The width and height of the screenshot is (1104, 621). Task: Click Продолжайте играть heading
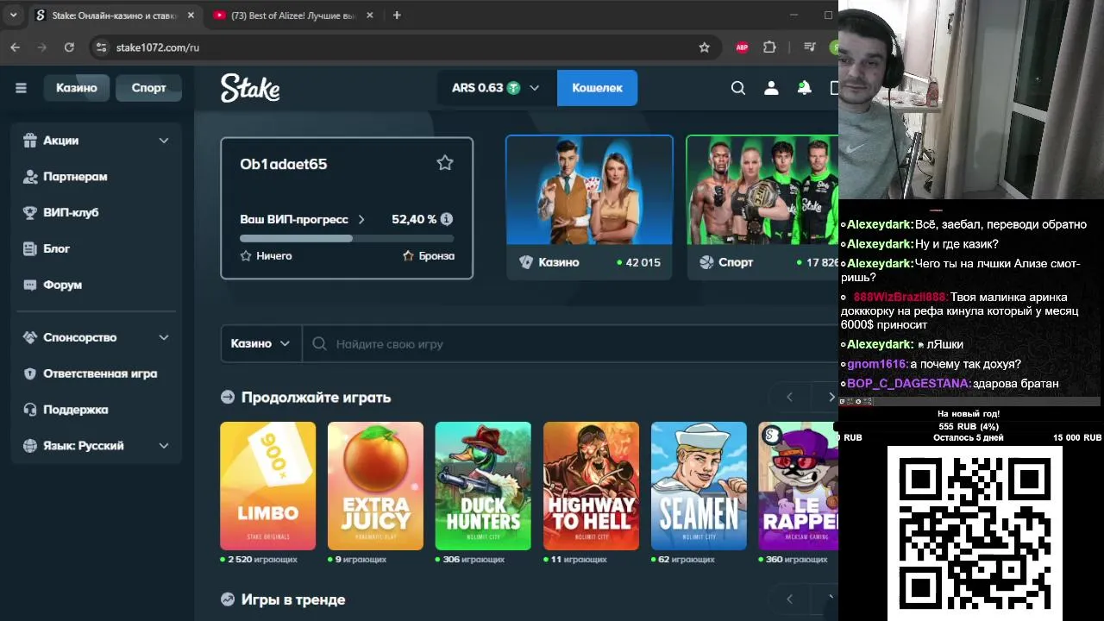(316, 398)
